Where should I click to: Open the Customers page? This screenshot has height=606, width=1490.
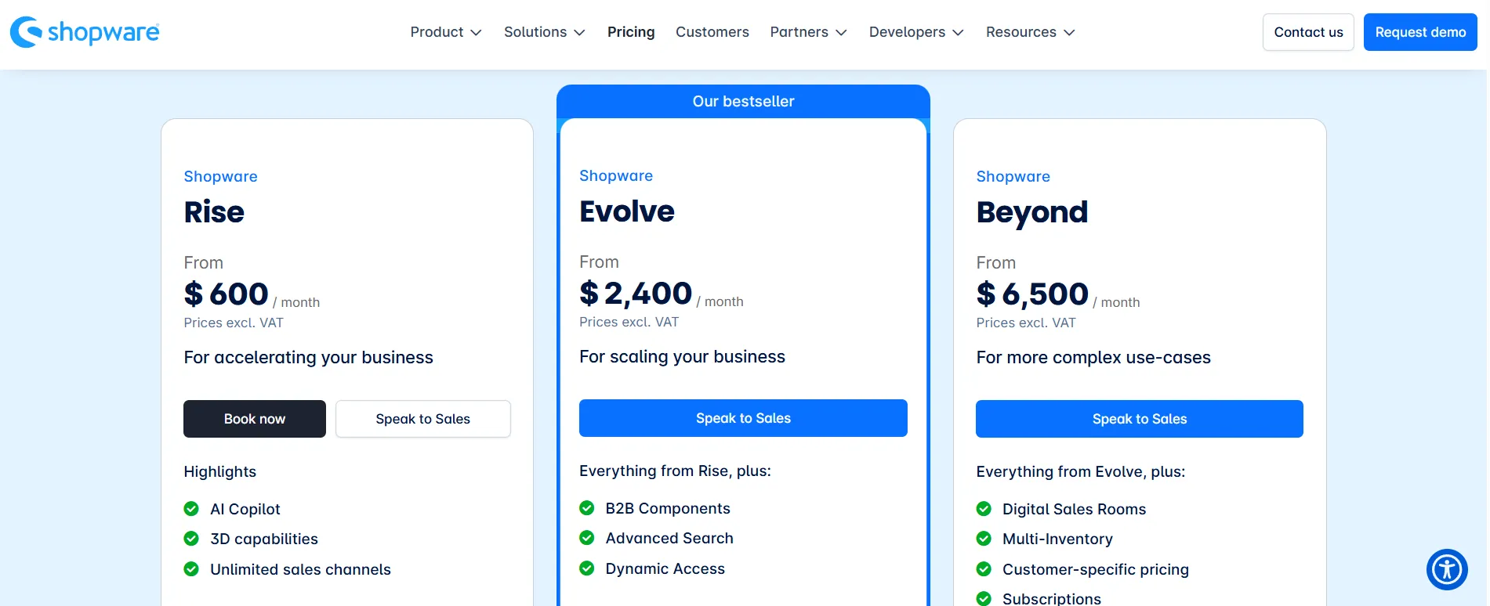point(712,32)
